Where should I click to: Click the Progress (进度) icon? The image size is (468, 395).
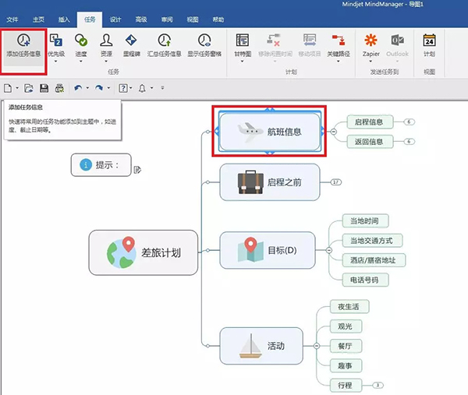pyautogui.click(x=81, y=40)
